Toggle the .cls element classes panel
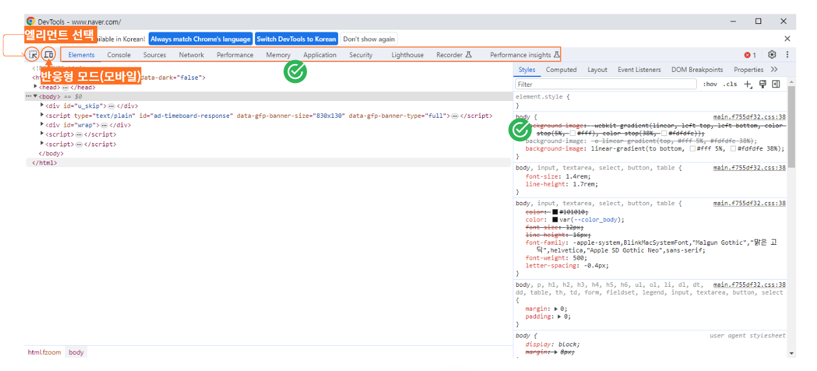The width and height of the screenshot is (817, 371). point(730,84)
